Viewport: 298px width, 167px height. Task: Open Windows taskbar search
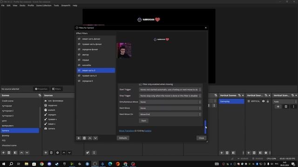(11, 164)
